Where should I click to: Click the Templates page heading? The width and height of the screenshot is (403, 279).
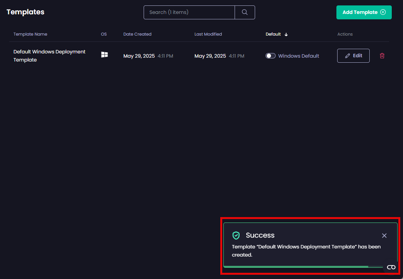point(26,12)
